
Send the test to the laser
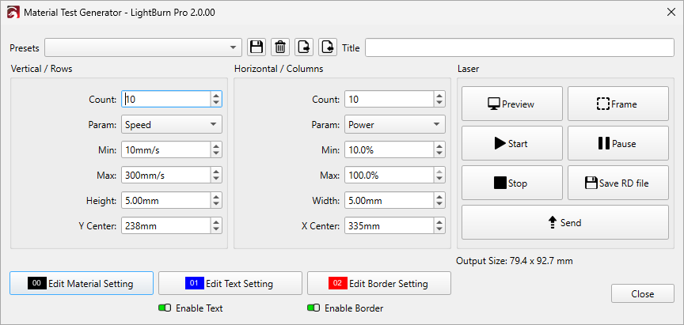564,222
